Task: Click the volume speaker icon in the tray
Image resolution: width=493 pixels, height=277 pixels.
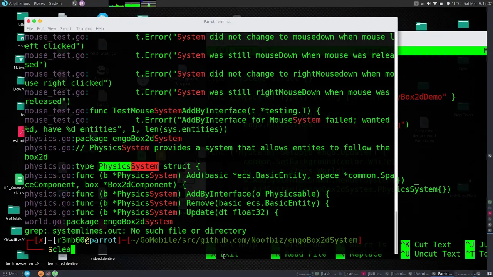Action: point(429,3)
